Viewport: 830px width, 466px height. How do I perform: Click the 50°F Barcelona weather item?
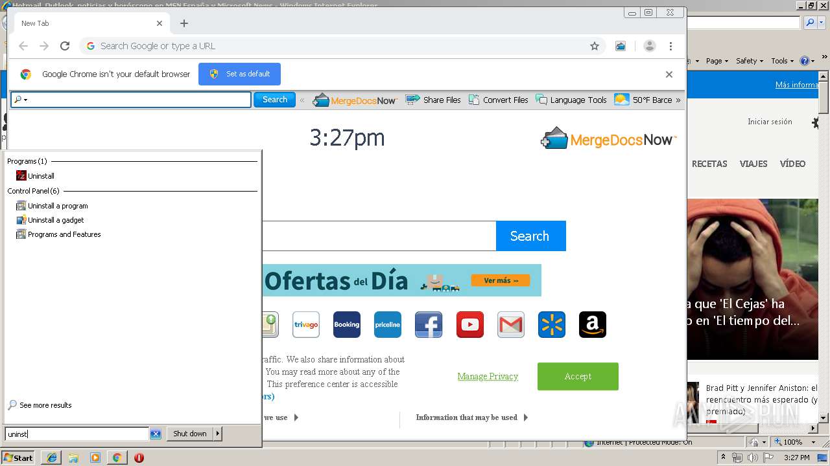[643, 100]
